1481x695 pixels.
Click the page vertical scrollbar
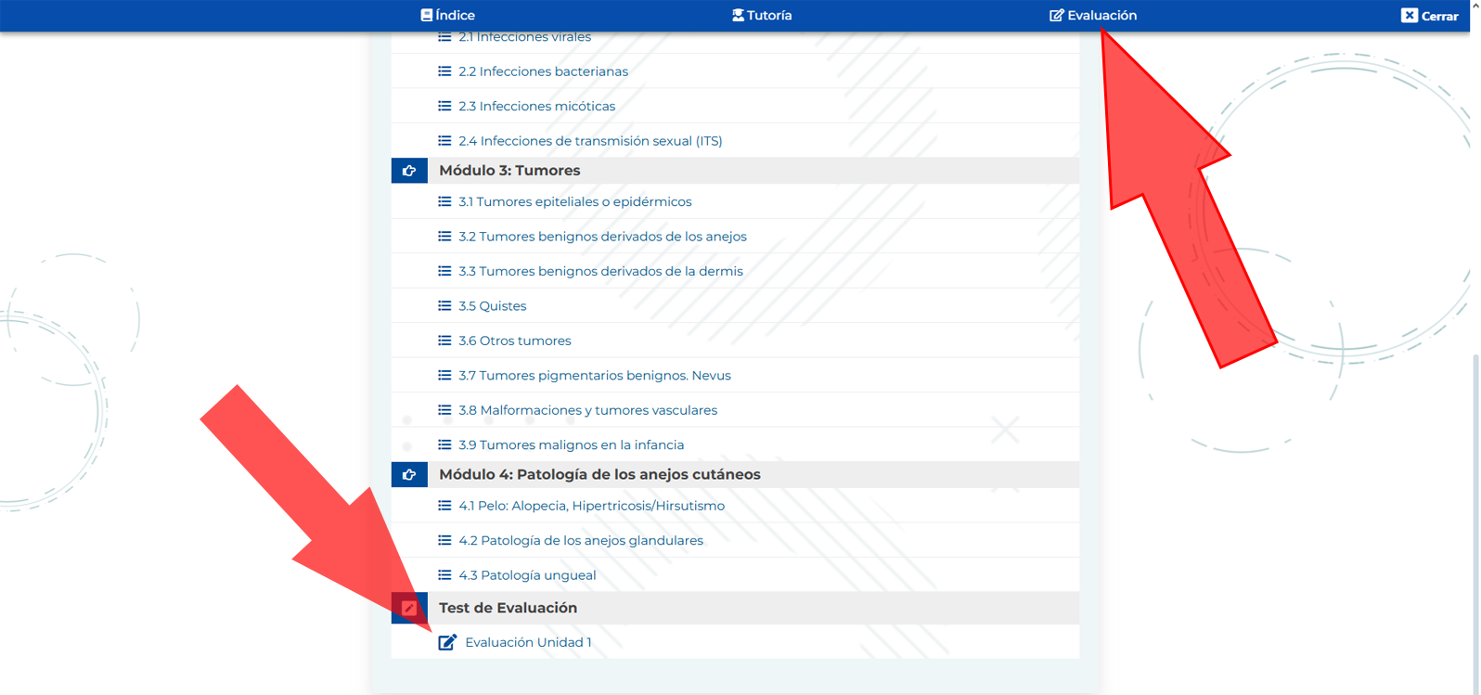pos(1475,520)
